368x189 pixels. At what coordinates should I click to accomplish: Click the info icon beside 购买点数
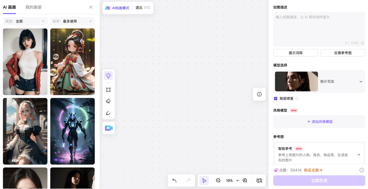362,170
